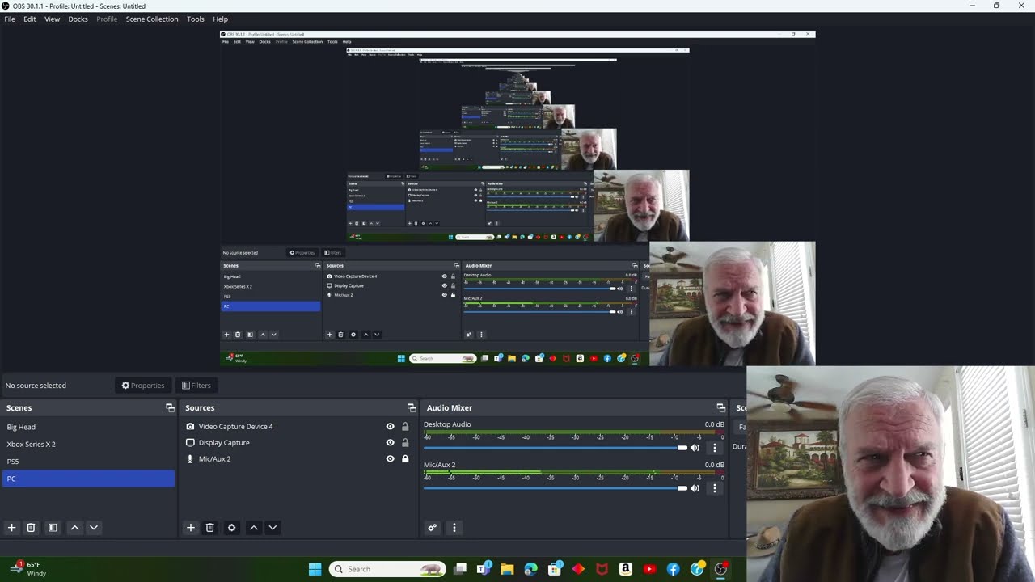1035x582 pixels.
Task: Select Video Capture Device 4 source name
Action: pos(235,427)
